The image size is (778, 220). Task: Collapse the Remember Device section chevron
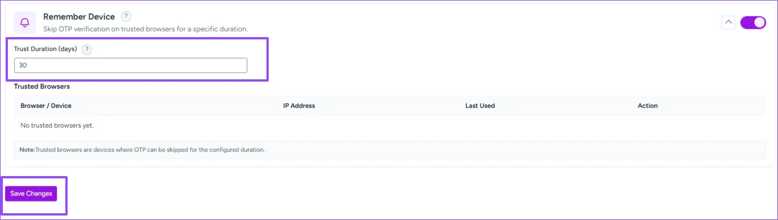point(728,23)
